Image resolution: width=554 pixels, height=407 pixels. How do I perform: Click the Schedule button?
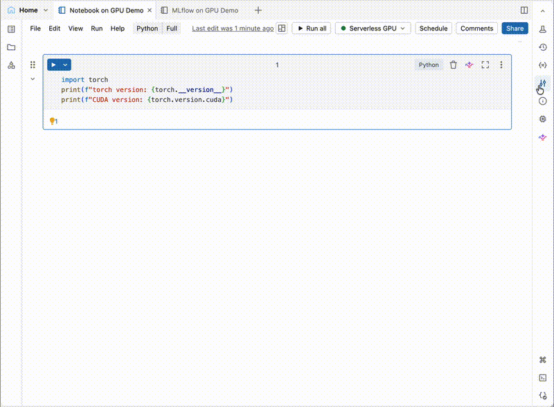(x=434, y=28)
